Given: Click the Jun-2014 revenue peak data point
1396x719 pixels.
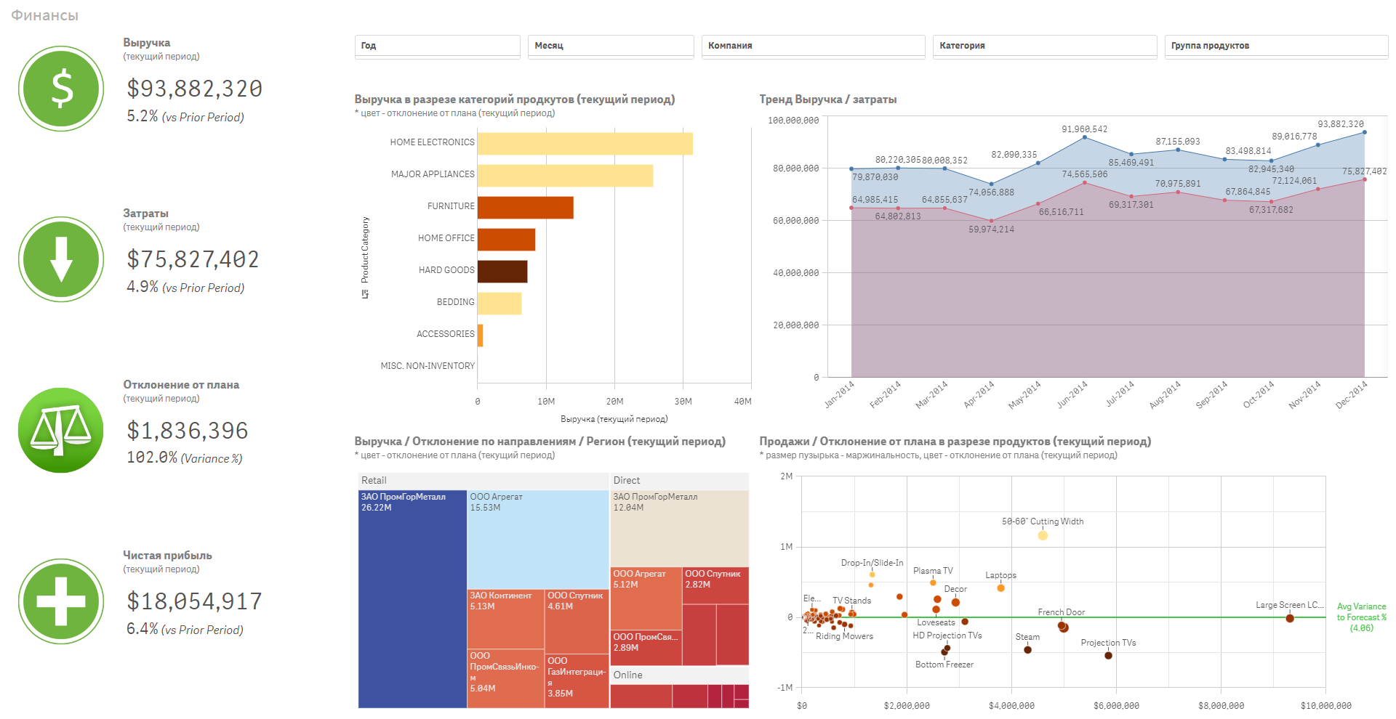Looking at the screenshot, I should click(1085, 137).
